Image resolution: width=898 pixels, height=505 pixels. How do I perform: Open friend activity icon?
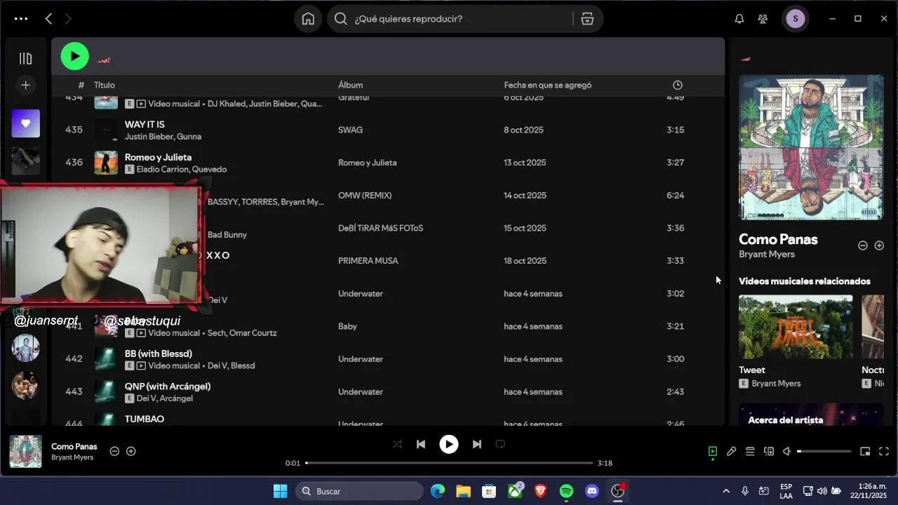tap(763, 19)
